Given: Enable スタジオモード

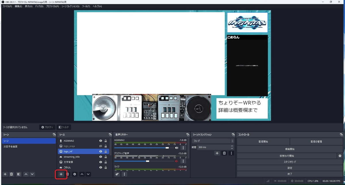Looking at the screenshot, I should click(290, 162).
